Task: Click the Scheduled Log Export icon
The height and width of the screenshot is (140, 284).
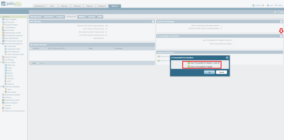Action: pos(3,95)
